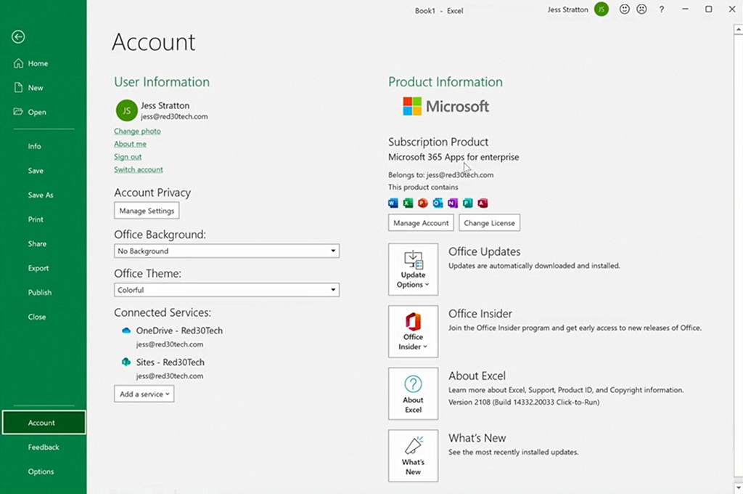Click the Sites SharePoint icon
Image resolution: width=743 pixels, height=494 pixels.
[126, 362]
